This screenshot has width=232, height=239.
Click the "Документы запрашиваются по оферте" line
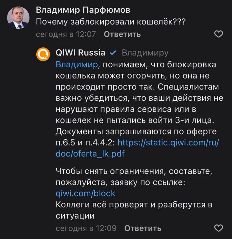(136, 131)
